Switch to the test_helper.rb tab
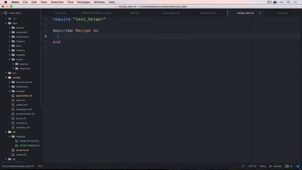This screenshot has width=302, height=170. 171,13
